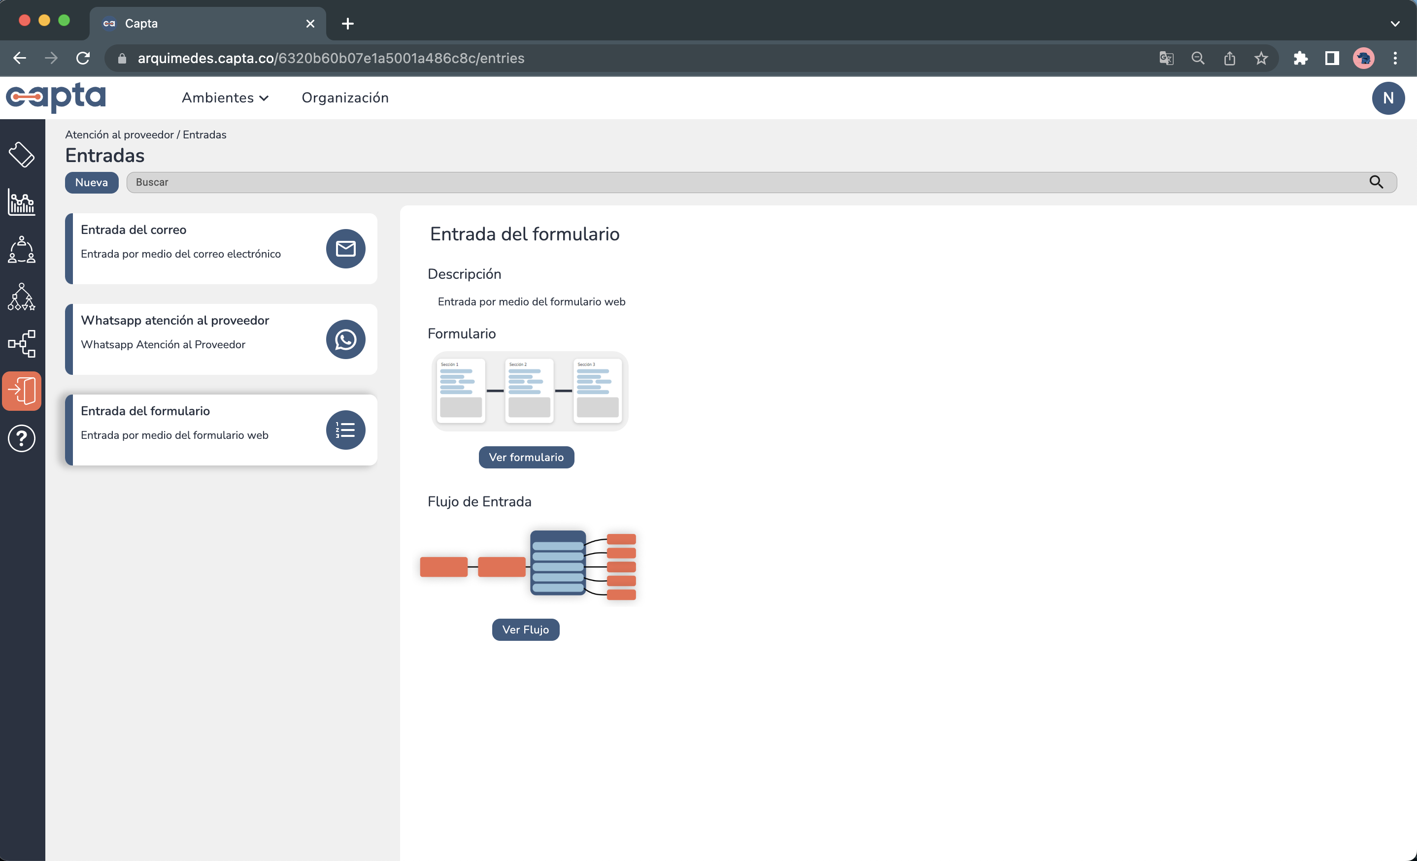Click the numbered list form icon
Screen dimensions: 1417x861
(x=345, y=430)
